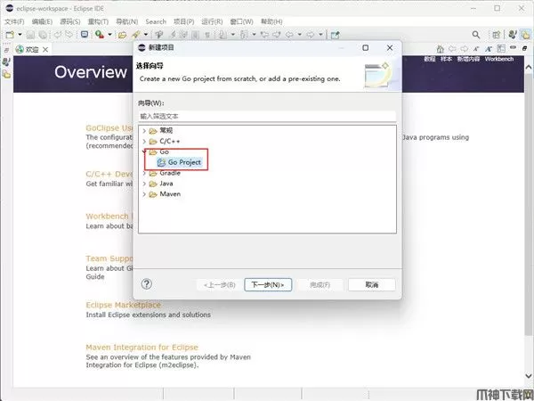The width and height of the screenshot is (534, 401).
Task: Cancel the new project dialog with 取消
Action: click(372, 285)
